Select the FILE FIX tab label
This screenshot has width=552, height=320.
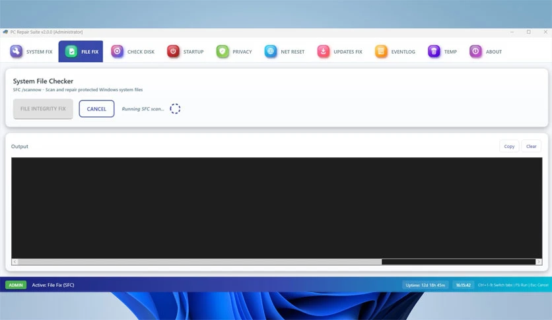click(x=90, y=52)
